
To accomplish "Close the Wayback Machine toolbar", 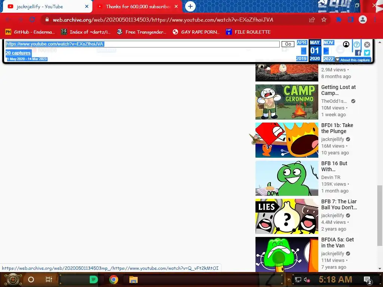I will click(367, 44).
